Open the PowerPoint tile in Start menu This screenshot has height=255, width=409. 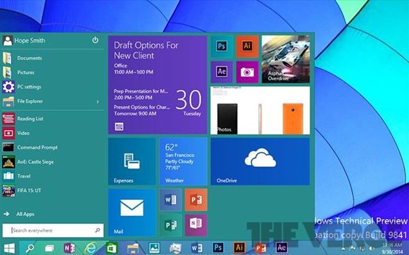click(196, 199)
